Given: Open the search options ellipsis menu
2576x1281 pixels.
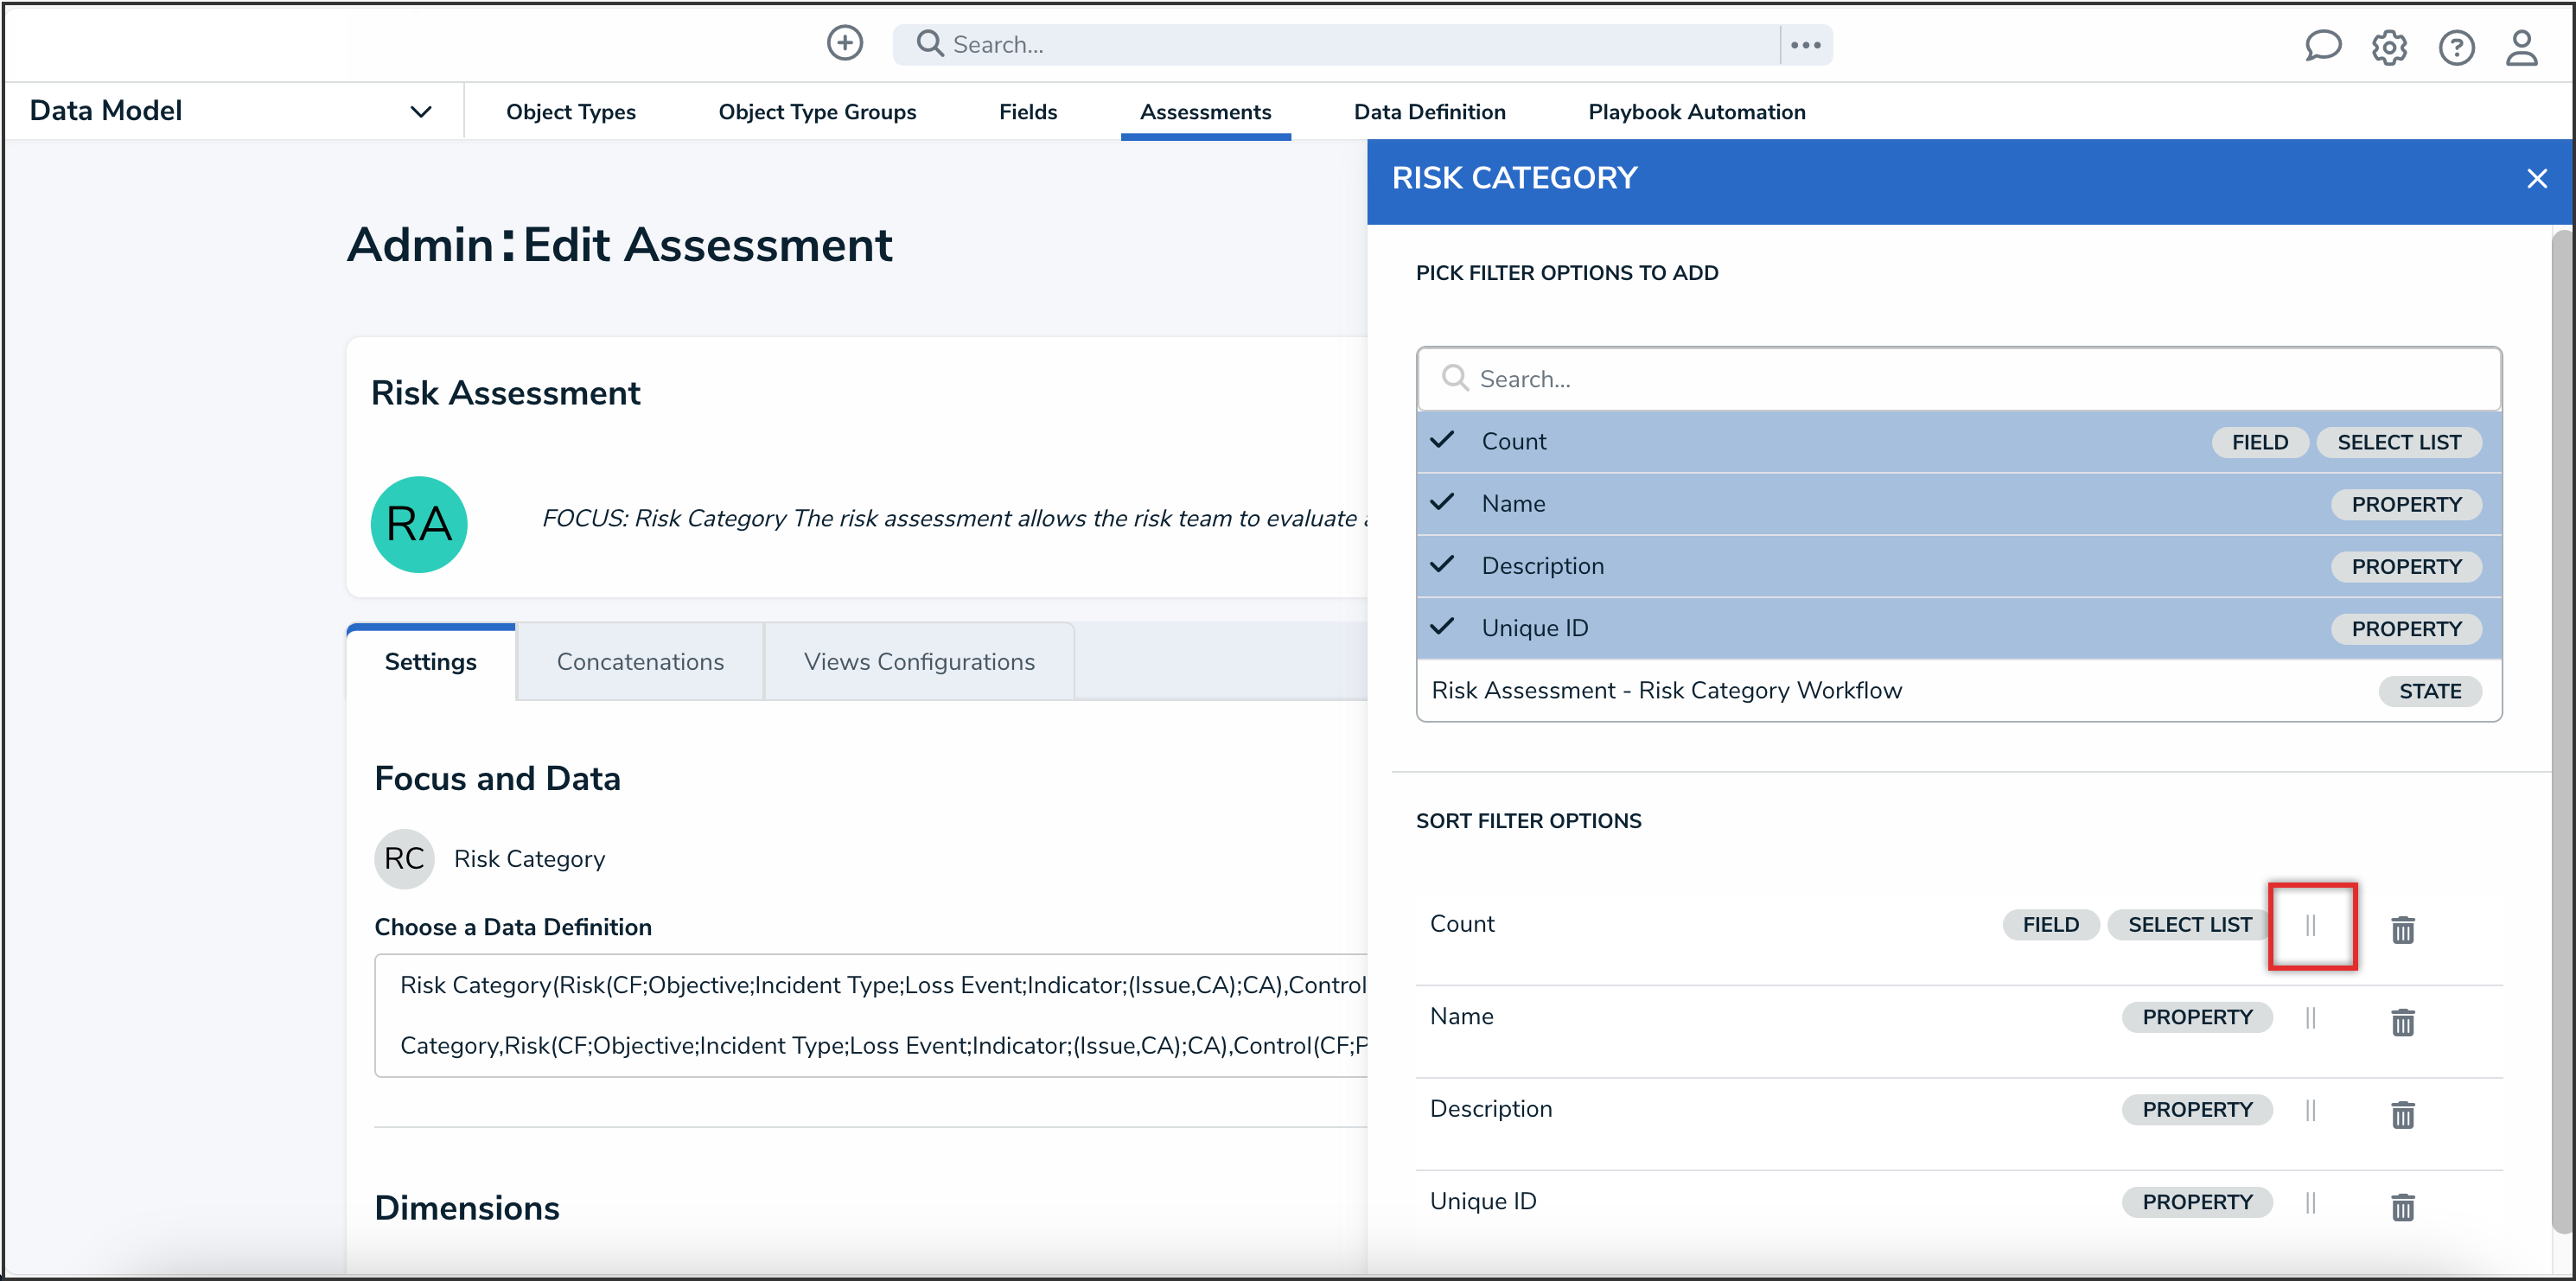Looking at the screenshot, I should [x=1805, y=45].
